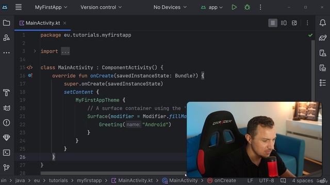Click the MyFirstAppTheme text on line 19
330x185 pixels.
pos(97,100)
